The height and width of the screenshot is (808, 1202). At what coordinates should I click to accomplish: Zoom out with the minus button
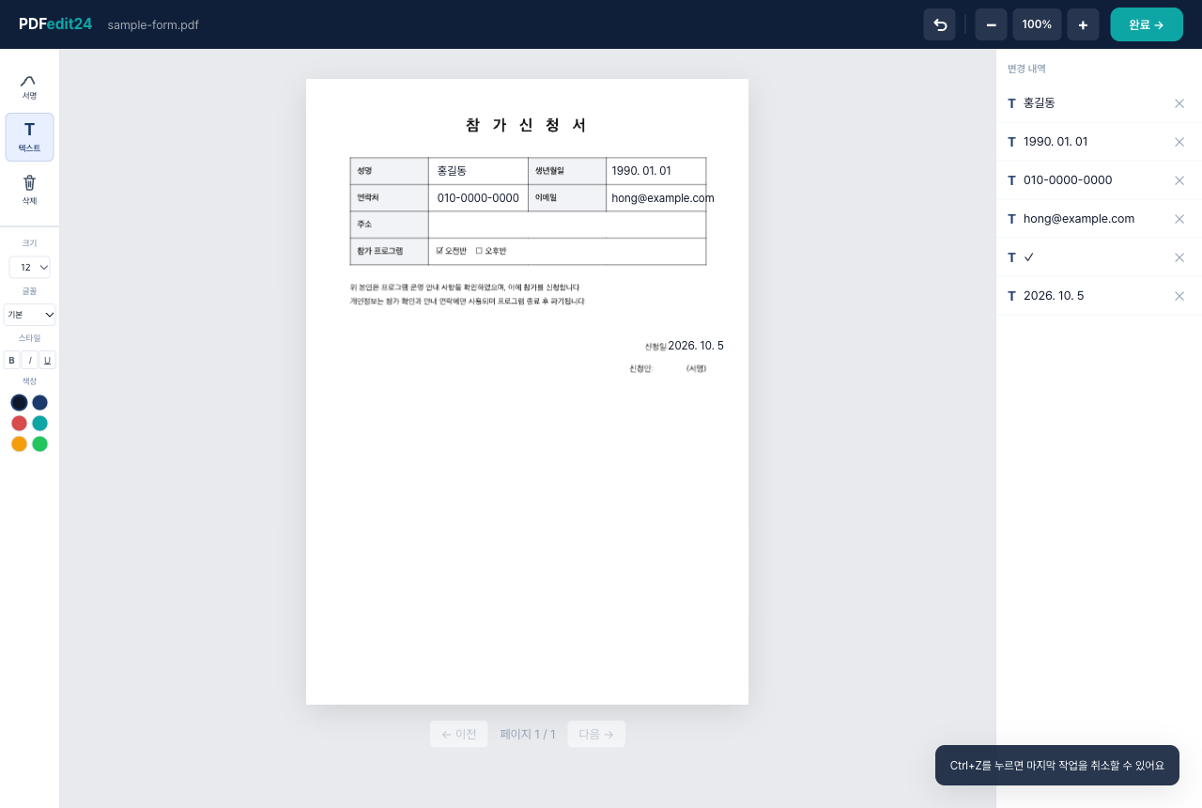pos(991,24)
